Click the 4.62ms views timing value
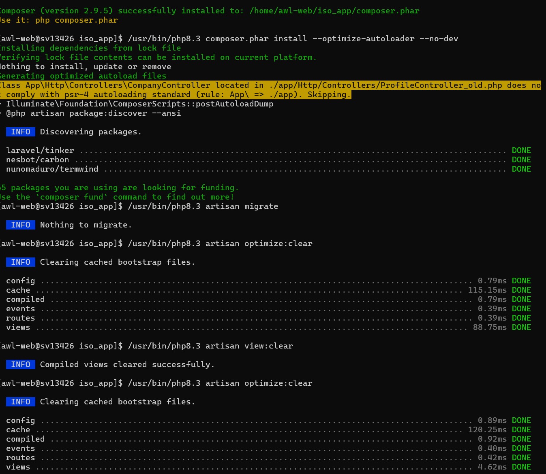546x474 pixels. pos(492,467)
